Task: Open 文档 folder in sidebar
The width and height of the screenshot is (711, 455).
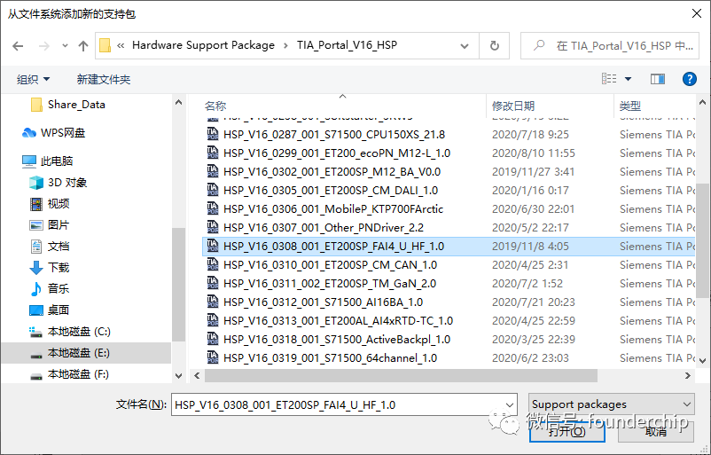Action: tap(50, 247)
